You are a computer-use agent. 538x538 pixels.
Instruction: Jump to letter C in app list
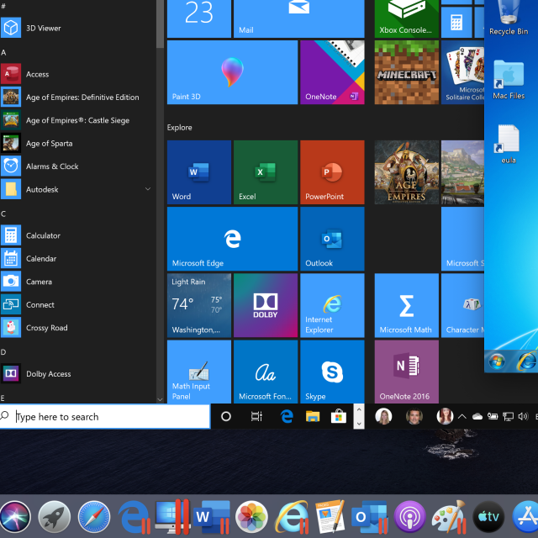pyautogui.click(x=3, y=214)
